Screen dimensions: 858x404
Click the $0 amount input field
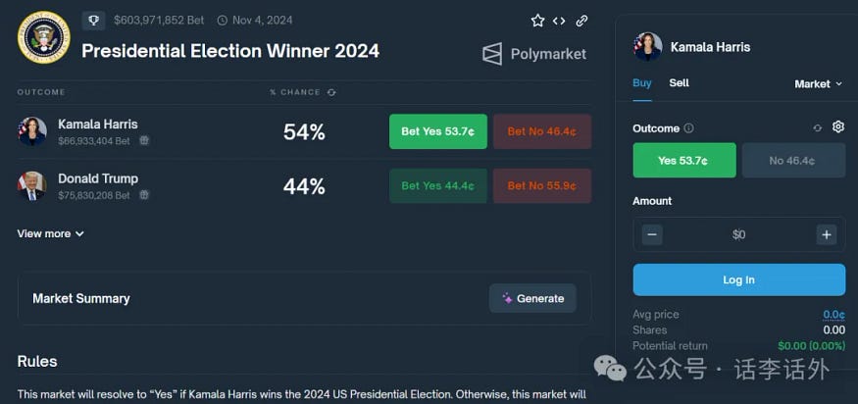(x=738, y=234)
